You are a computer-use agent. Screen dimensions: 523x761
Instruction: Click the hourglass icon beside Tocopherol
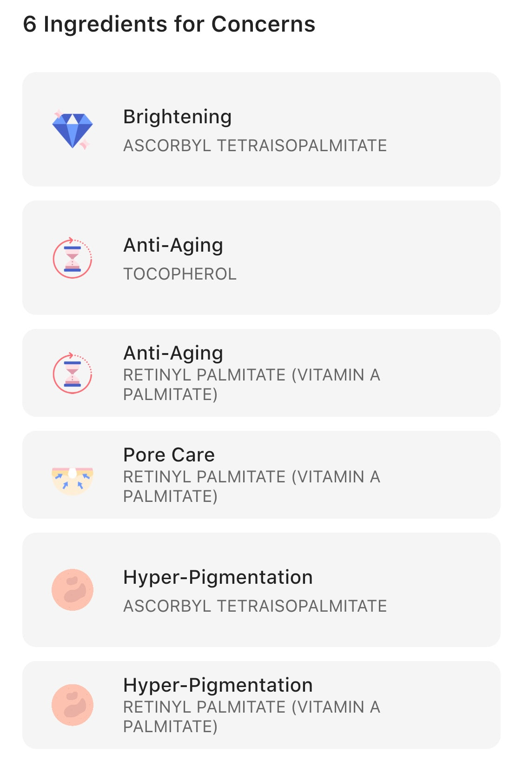tap(72, 258)
